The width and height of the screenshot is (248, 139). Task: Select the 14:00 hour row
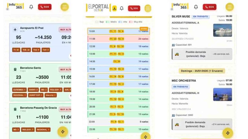point(119,61)
